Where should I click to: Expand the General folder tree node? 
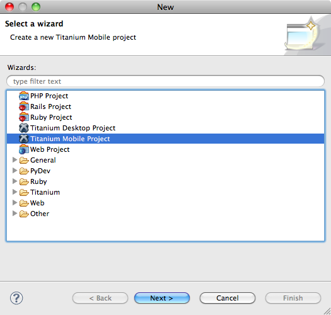pos(15,160)
